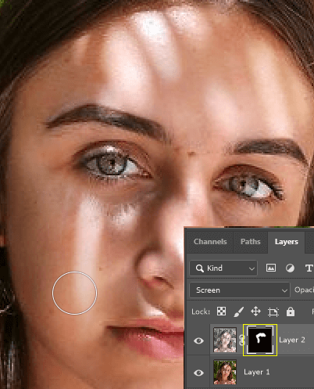Lock image pixels brush icon
The height and width of the screenshot is (389, 314).
[x=238, y=312]
